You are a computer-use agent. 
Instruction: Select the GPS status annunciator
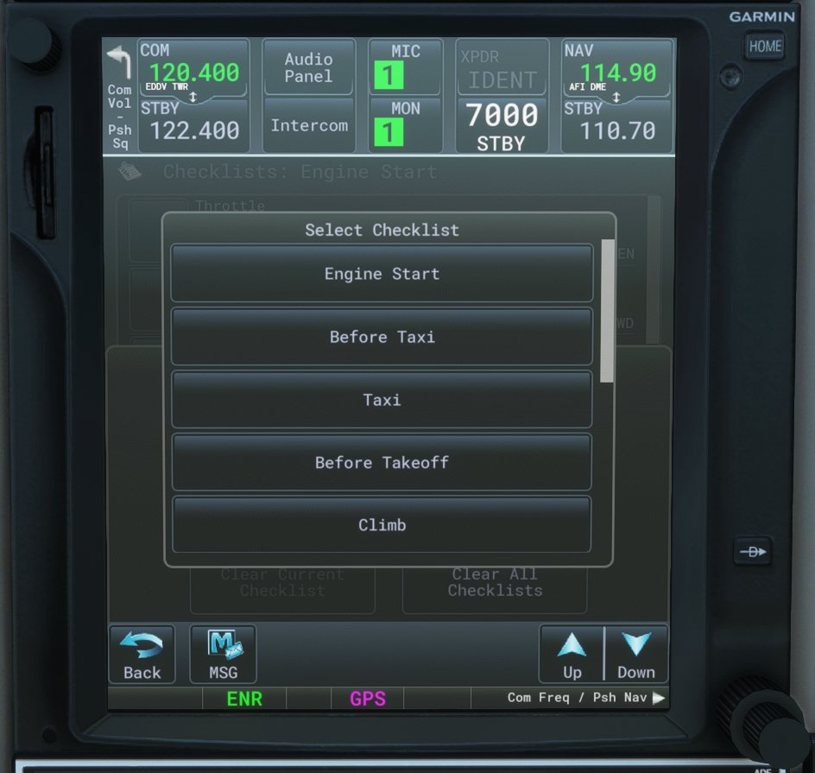(367, 698)
